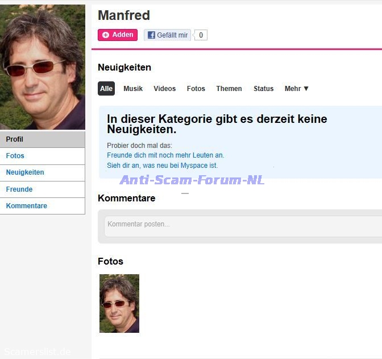Image resolution: width=382 pixels, height=359 pixels.
Task: Select the Themen tab
Action: (229, 89)
